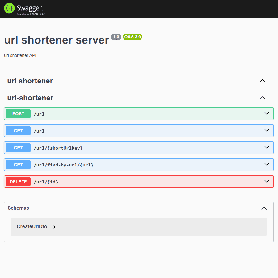Click the OAS 3.0 badge

pyautogui.click(x=133, y=37)
